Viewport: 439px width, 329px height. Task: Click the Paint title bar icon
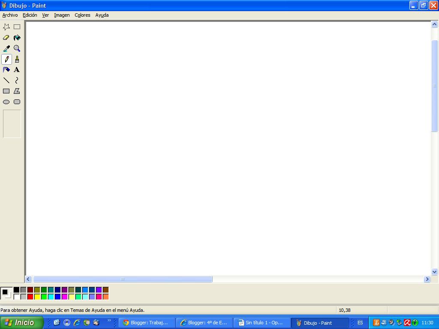[4, 5]
